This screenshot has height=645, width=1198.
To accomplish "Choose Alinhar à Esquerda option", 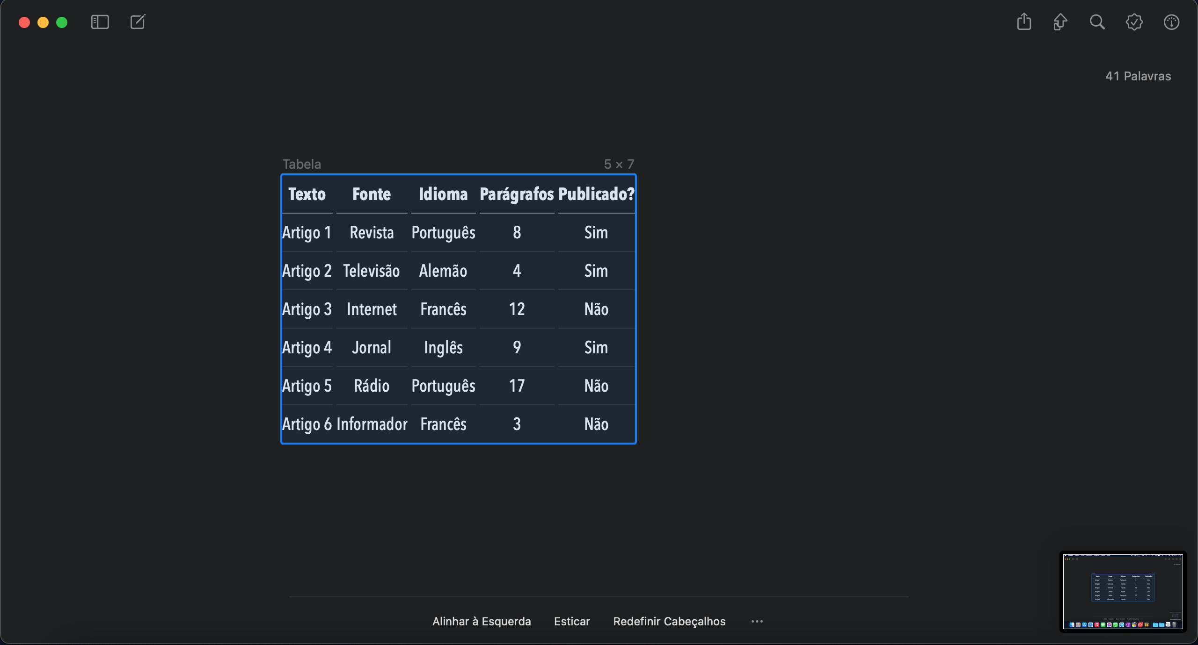I will 482,621.
